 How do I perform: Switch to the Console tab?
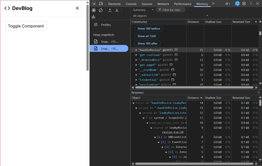coord(131,4)
